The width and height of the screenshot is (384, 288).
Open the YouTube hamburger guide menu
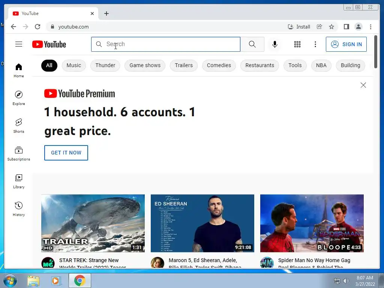tap(19, 44)
